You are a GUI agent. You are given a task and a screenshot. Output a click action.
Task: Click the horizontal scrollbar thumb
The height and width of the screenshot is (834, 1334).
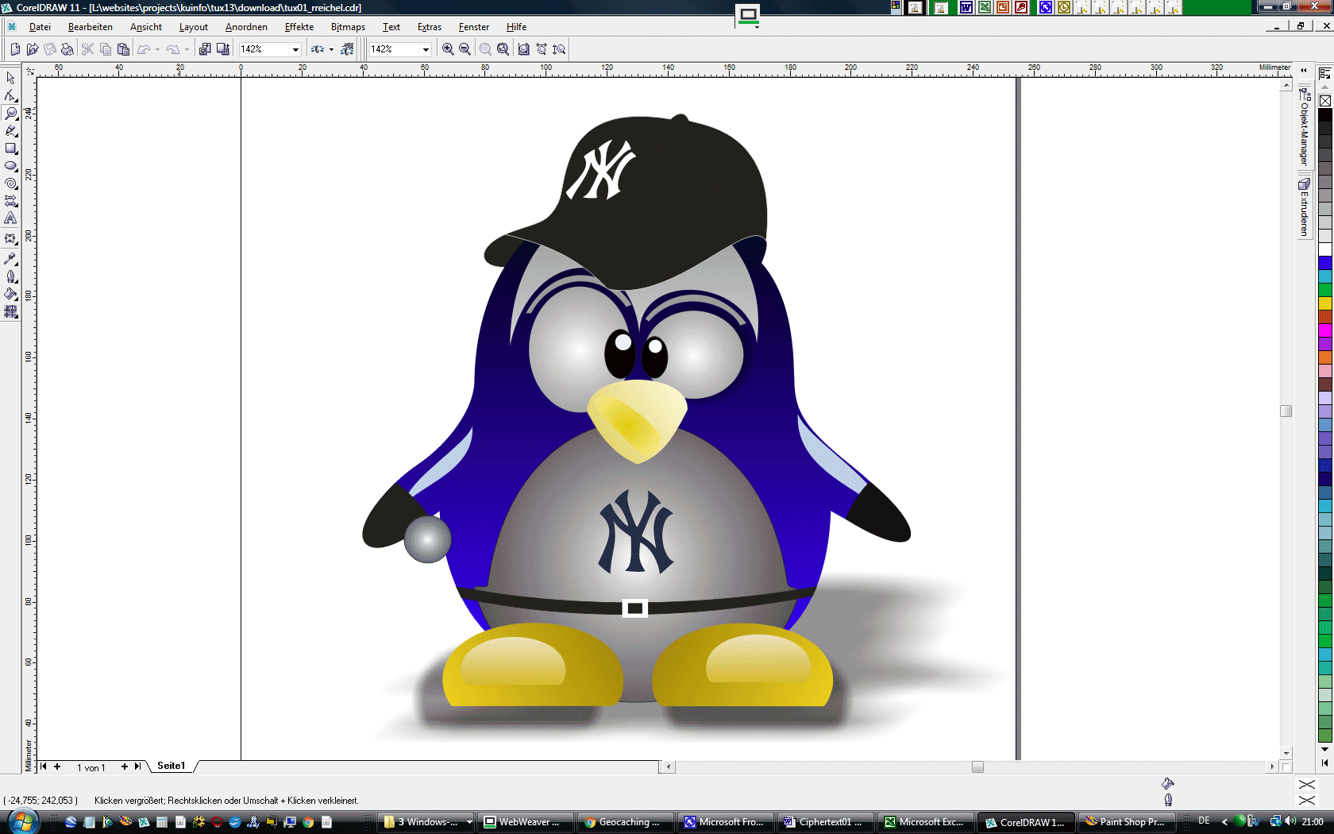click(977, 766)
